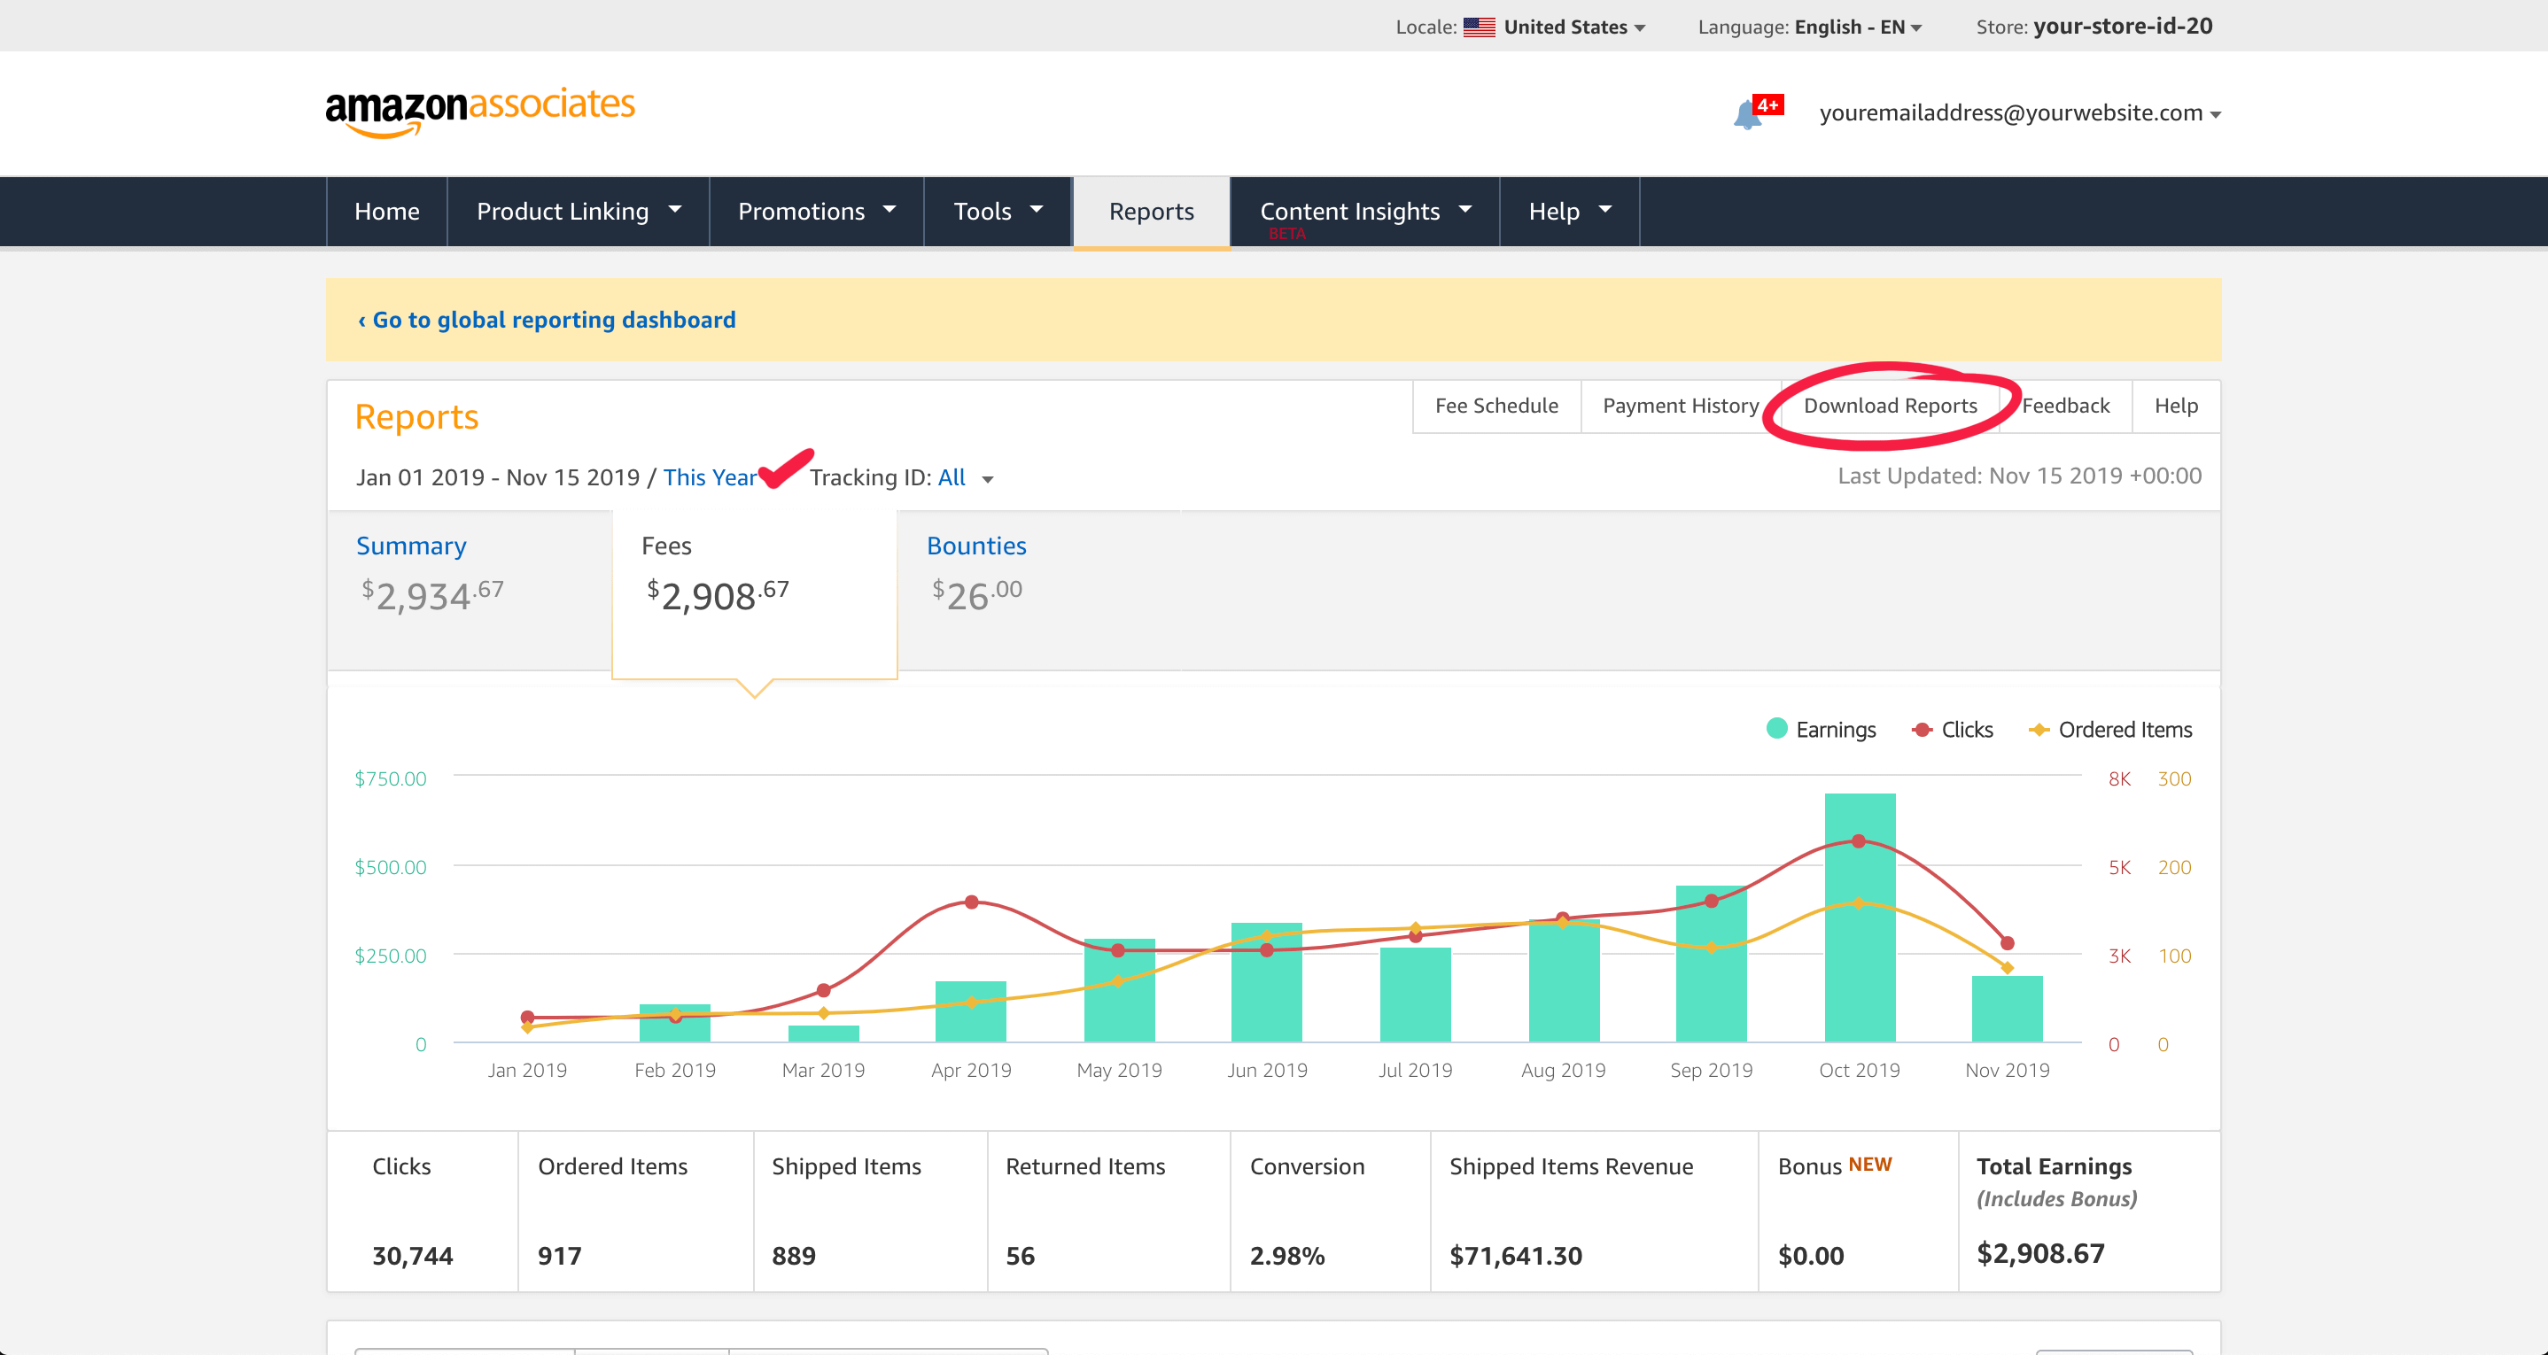The height and width of the screenshot is (1355, 2548).
Task: Click the Ordered Items value 917
Action: point(560,1256)
